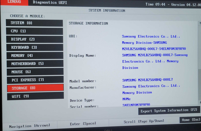The image size is (201, 131).
Task: Click the Lenovo logo header
Action: tap(14, 2)
